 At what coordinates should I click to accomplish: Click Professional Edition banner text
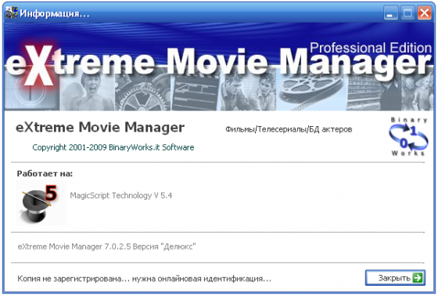371,48
